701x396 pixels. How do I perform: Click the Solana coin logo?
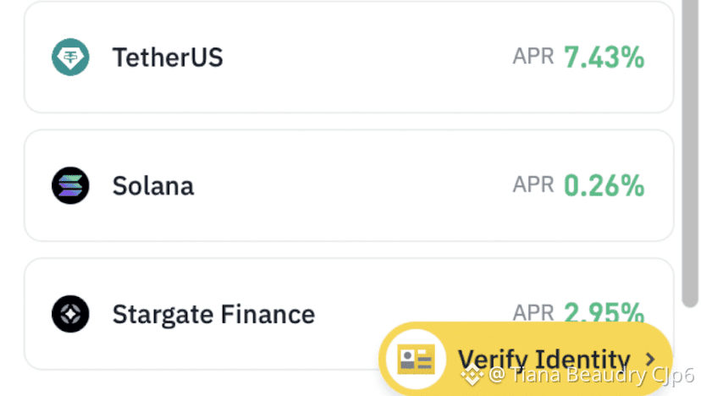[x=69, y=186]
